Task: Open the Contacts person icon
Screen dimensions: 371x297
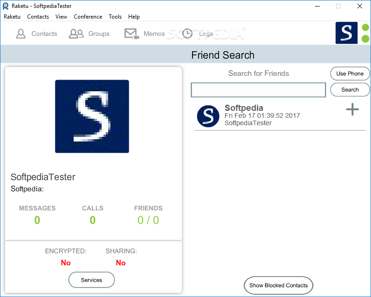Action: 21,34
